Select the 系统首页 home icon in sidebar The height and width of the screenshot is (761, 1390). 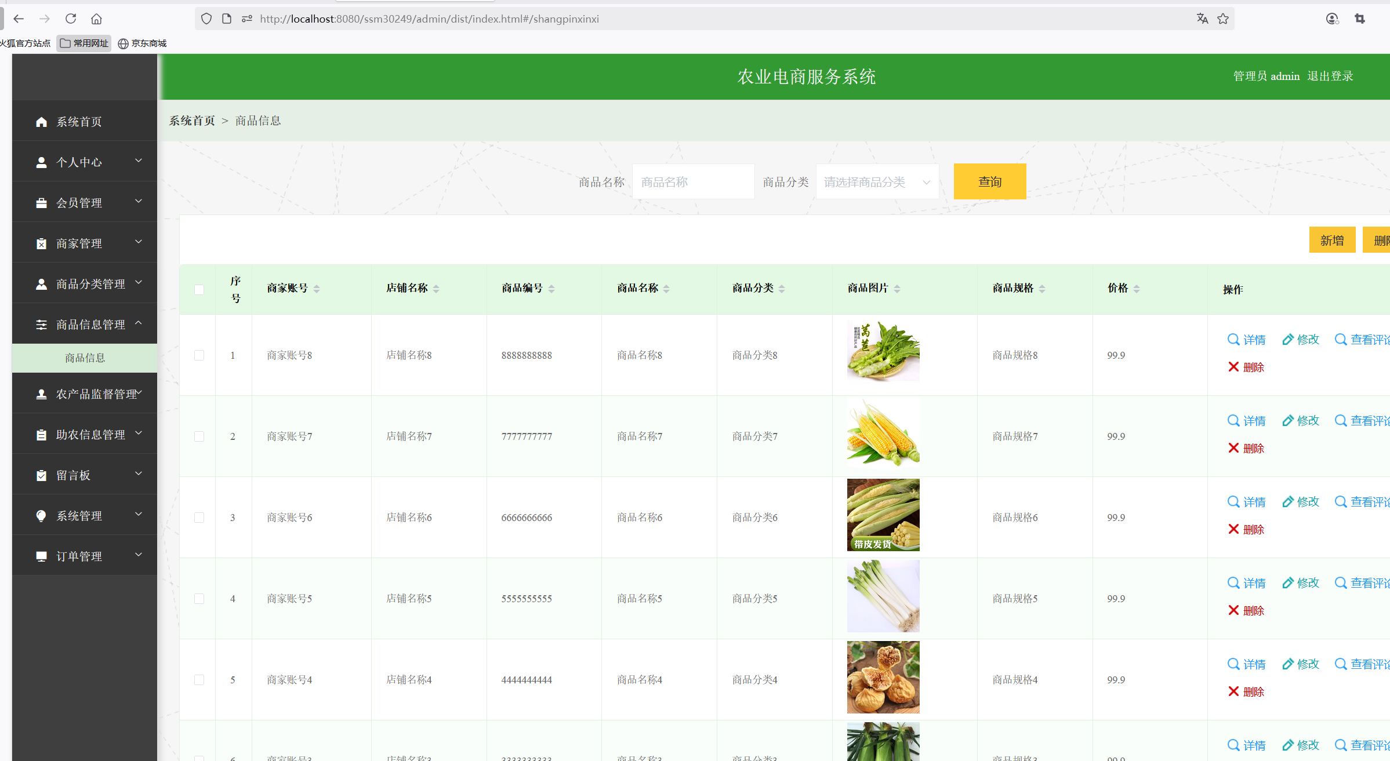click(41, 121)
